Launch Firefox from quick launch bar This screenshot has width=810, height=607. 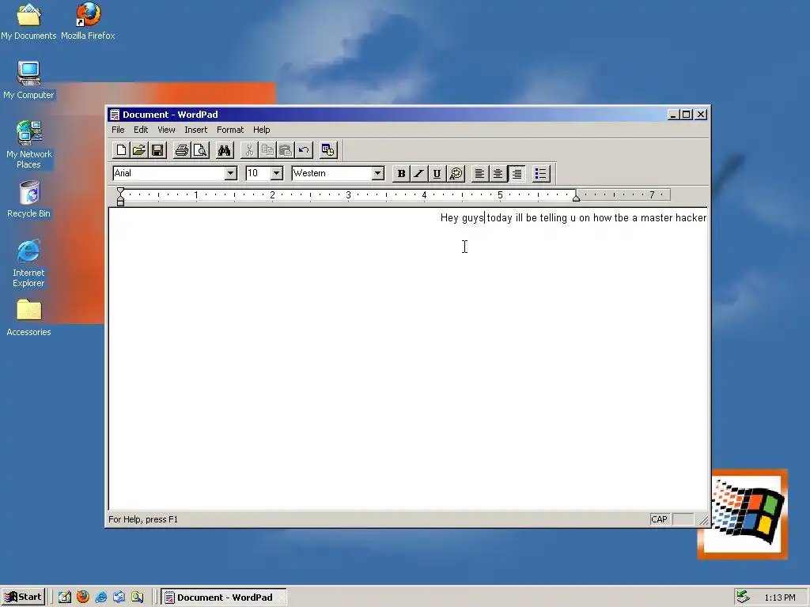click(x=82, y=598)
